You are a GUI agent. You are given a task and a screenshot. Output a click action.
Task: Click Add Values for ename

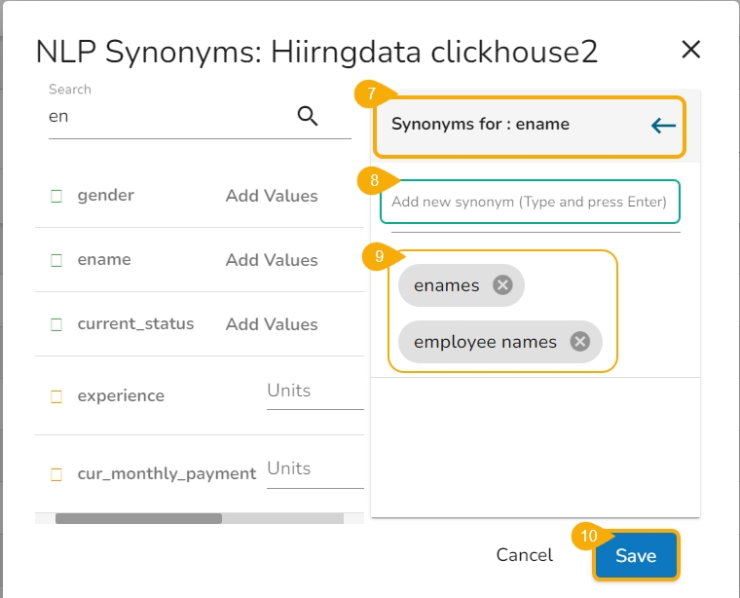[x=272, y=260]
